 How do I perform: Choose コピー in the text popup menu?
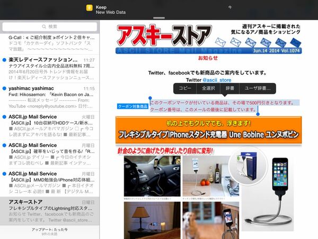pos(185,88)
